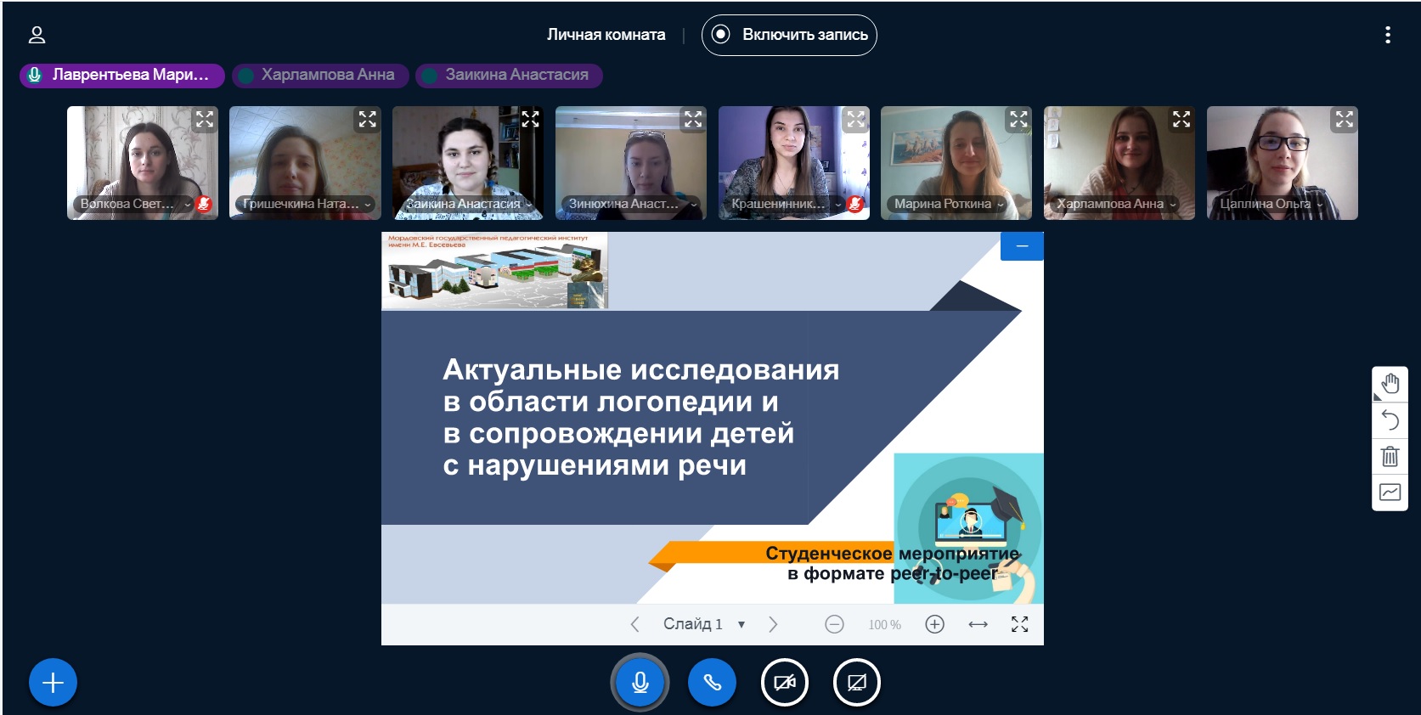Expand options chevron next to Марина Роткина
This screenshot has width=1421, height=715.
click(x=1001, y=205)
